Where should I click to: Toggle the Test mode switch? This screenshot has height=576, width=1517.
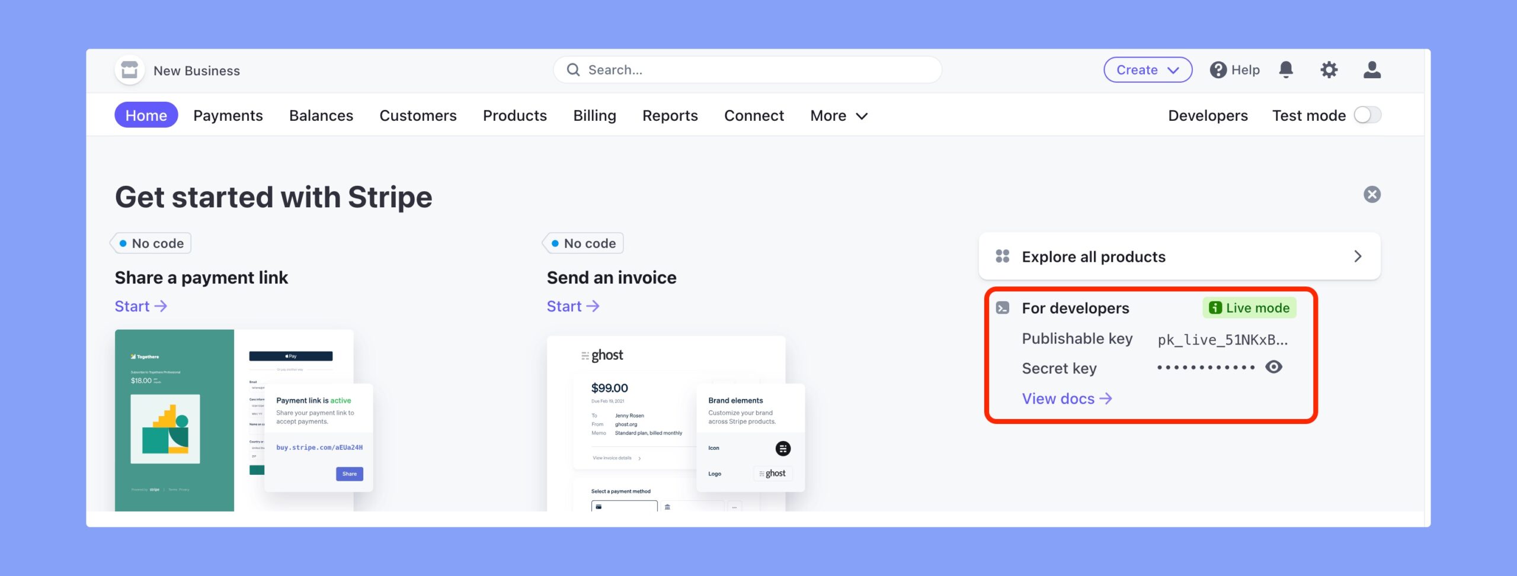pos(1368,115)
